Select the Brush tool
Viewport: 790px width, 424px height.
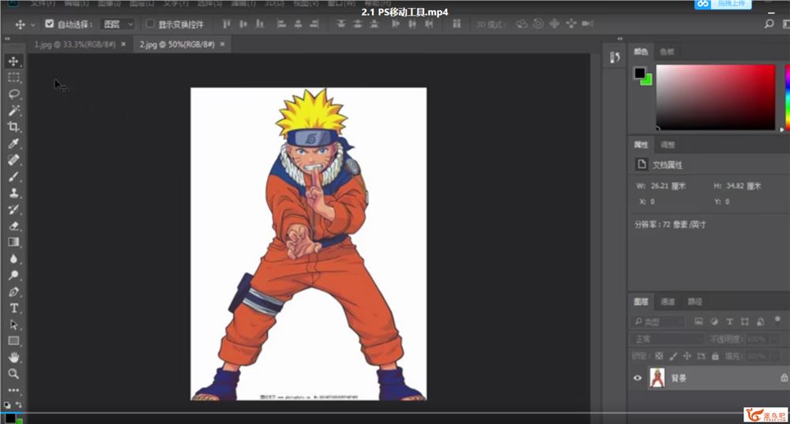coord(13,176)
